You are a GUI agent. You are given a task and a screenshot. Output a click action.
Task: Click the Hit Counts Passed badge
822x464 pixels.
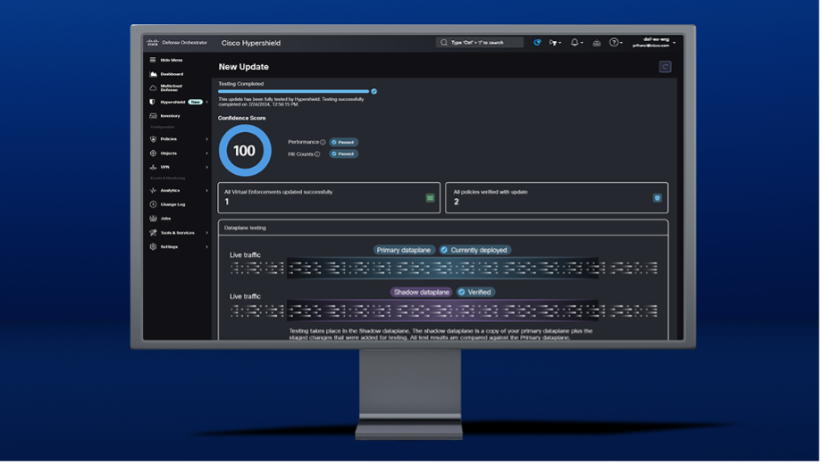point(344,154)
